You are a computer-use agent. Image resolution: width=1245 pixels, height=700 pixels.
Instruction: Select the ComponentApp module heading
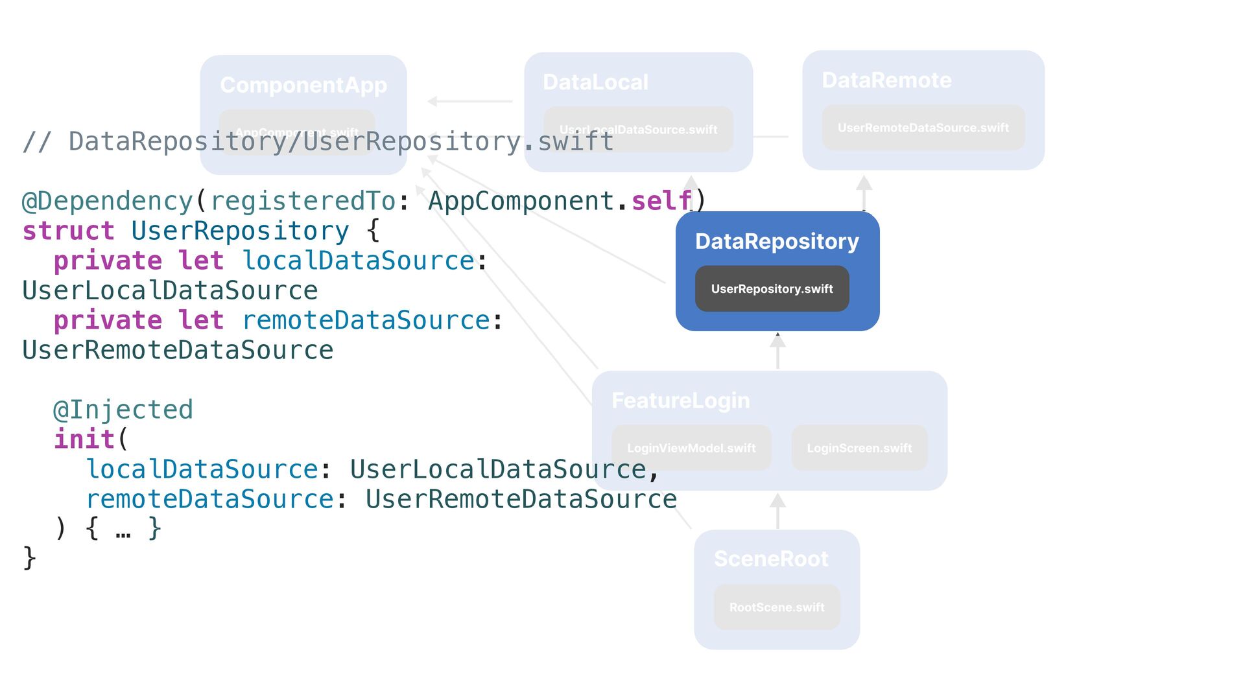[303, 85]
